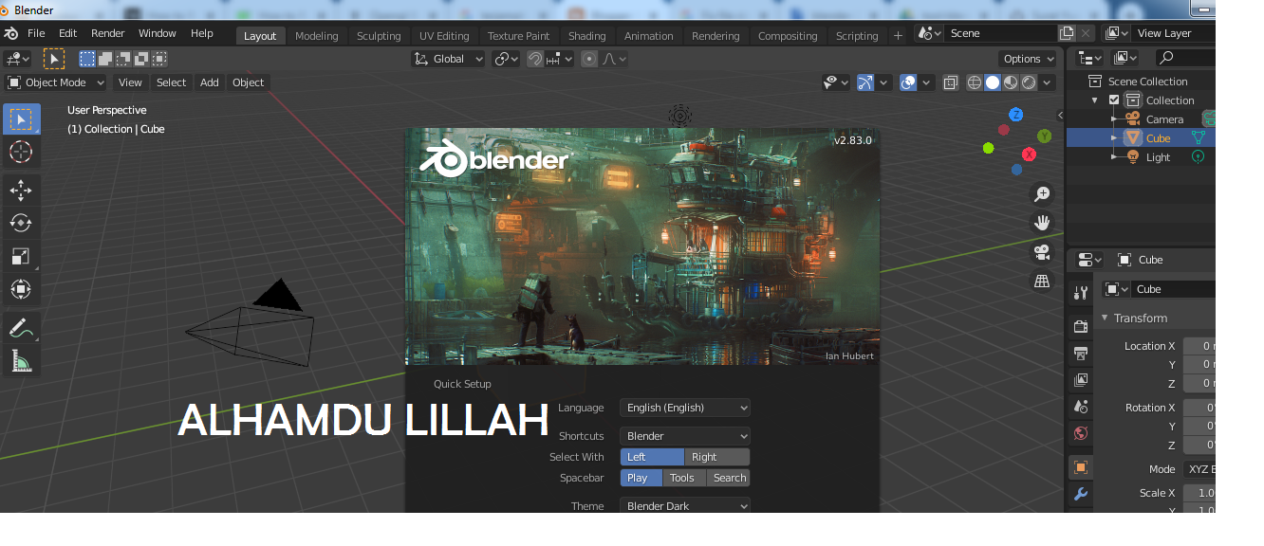Viewport: 1264px width, 546px height.
Task: Open the View Layer properties tab
Action: tap(1080, 380)
